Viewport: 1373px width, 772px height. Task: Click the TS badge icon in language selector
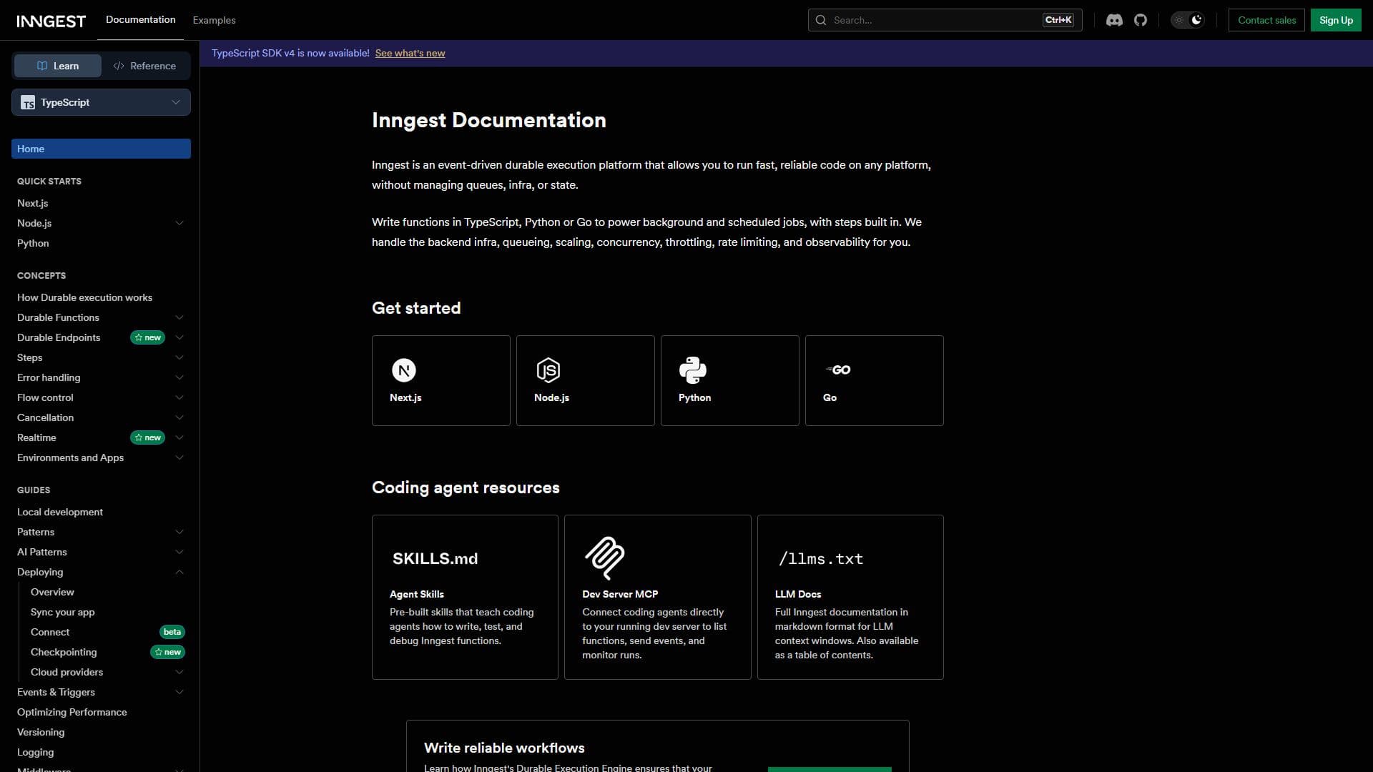[x=28, y=103]
